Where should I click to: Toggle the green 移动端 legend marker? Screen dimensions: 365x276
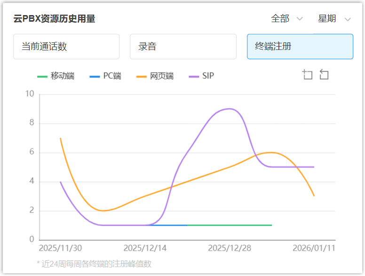[42, 76]
